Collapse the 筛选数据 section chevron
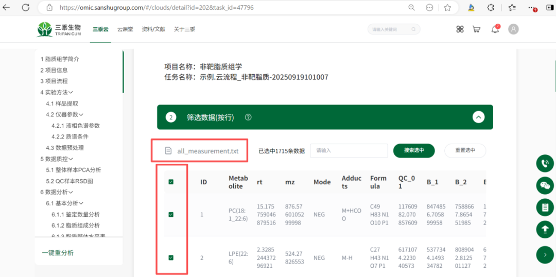 click(x=479, y=117)
